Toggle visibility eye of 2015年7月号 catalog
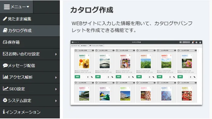 tap(196, 50)
